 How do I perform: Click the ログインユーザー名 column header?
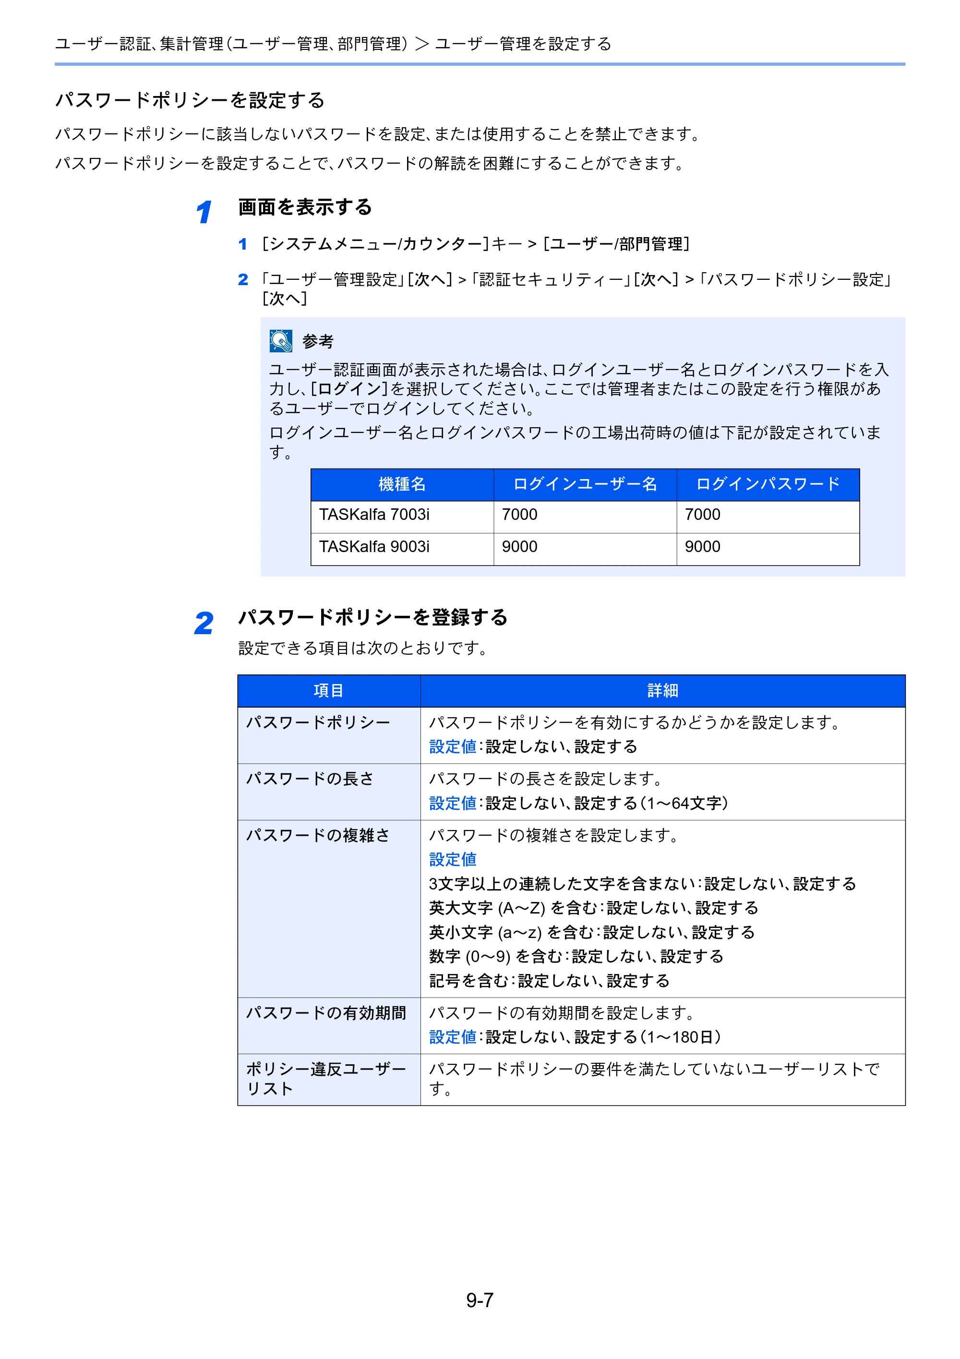click(x=585, y=485)
